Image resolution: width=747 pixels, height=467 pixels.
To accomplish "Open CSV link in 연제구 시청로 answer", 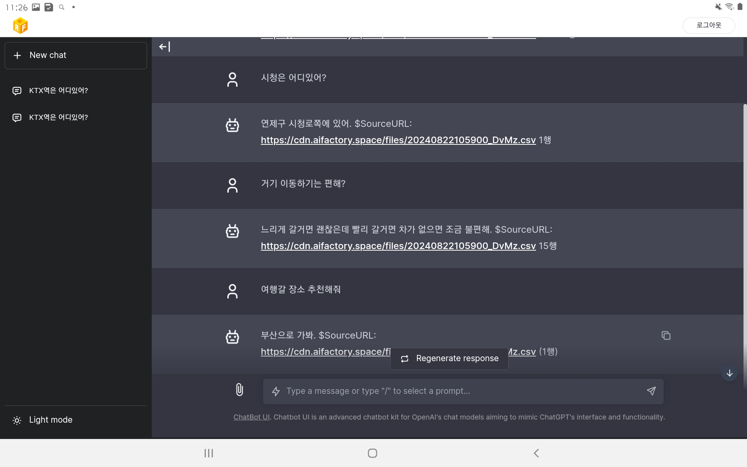I will [398, 140].
